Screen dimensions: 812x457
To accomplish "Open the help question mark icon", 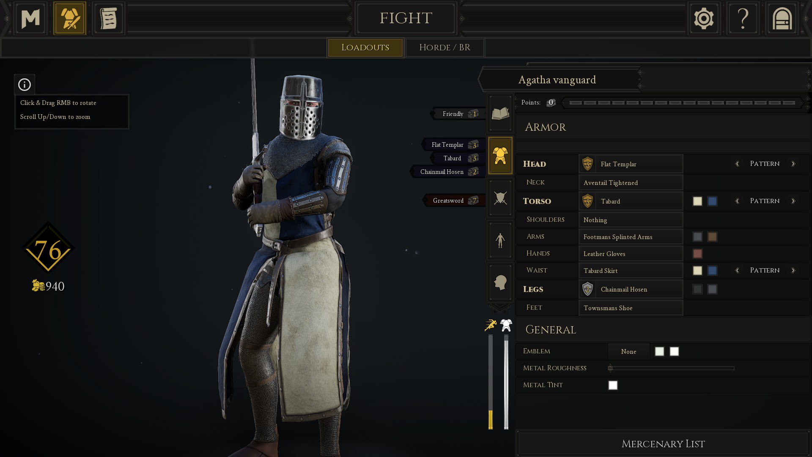I will click(x=743, y=18).
